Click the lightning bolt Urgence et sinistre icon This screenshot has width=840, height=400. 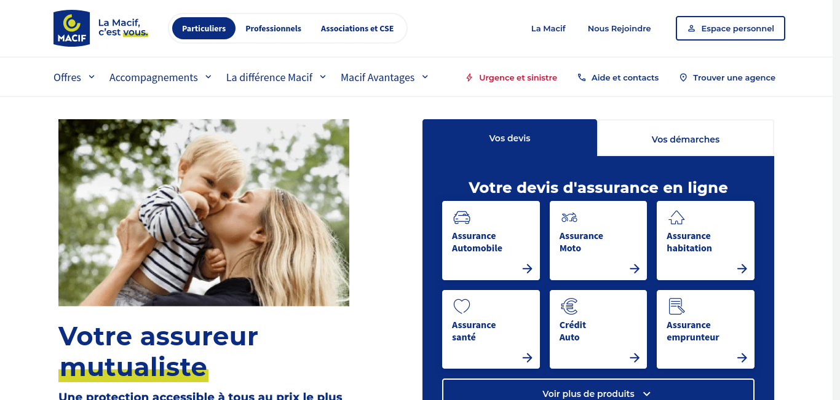tap(469, 78)
